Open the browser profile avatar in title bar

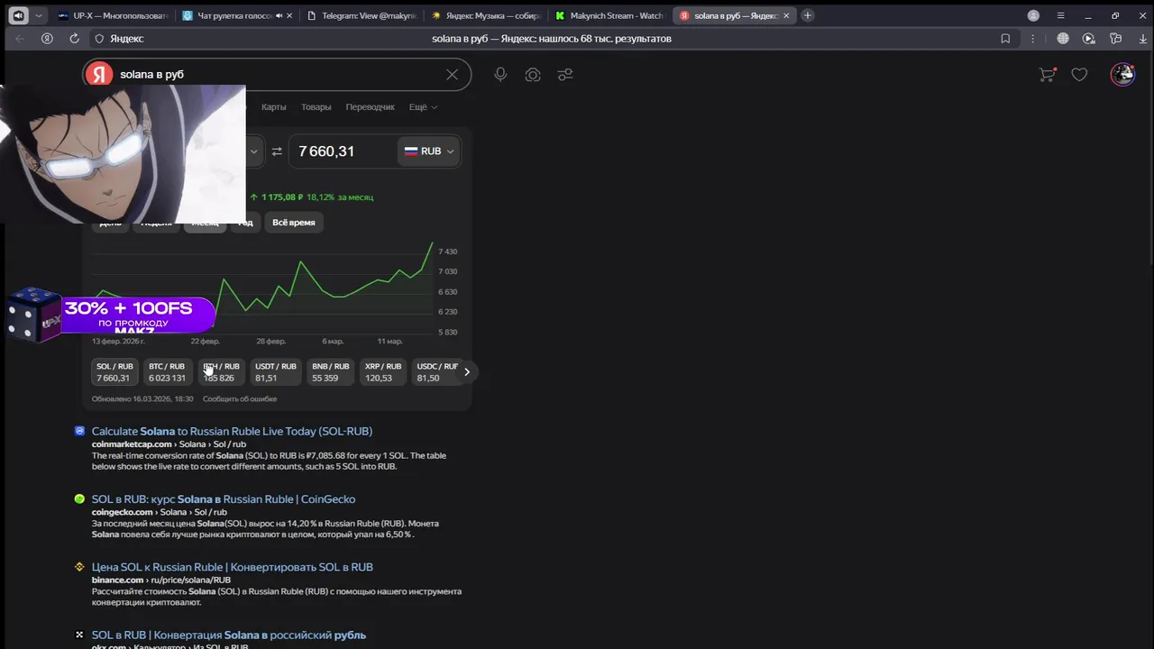point(1033,15)
